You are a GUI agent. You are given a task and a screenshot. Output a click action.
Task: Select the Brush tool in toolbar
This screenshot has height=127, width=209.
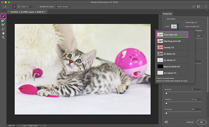[x=3, y=25]
